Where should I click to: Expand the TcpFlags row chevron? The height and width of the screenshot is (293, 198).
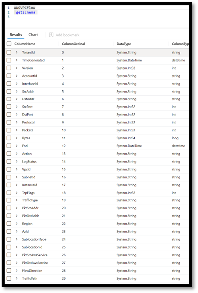tap(17, 193)
